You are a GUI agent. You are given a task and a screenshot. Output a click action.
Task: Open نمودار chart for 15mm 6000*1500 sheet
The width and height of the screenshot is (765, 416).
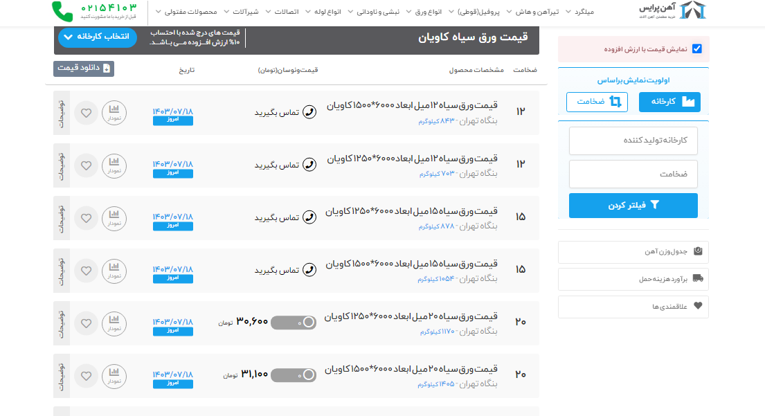(114, 270)
